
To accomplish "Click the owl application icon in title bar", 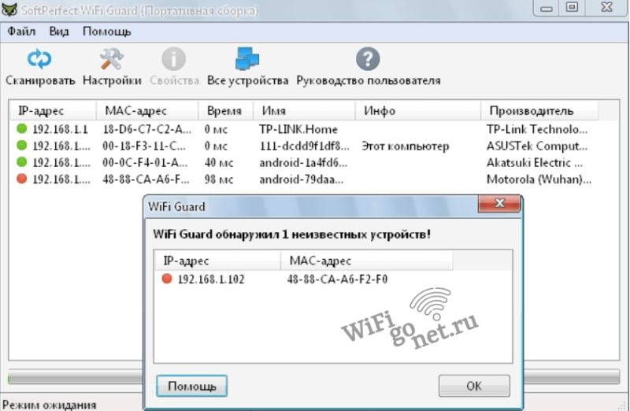I will 9,9.
